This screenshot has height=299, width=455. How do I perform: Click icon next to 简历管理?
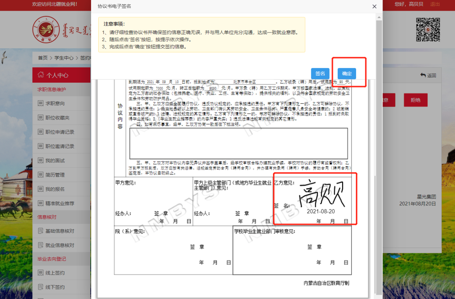(x=40, y=175)
